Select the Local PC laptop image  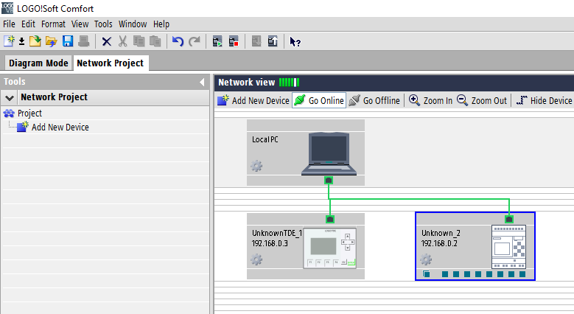pos(329,154)
